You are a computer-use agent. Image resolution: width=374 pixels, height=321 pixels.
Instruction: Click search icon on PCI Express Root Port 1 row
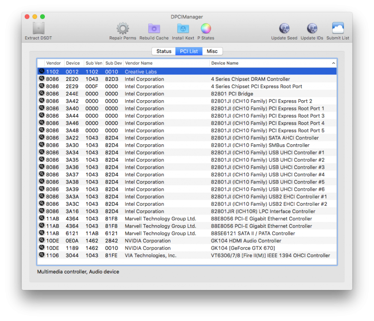coord(42,108)
